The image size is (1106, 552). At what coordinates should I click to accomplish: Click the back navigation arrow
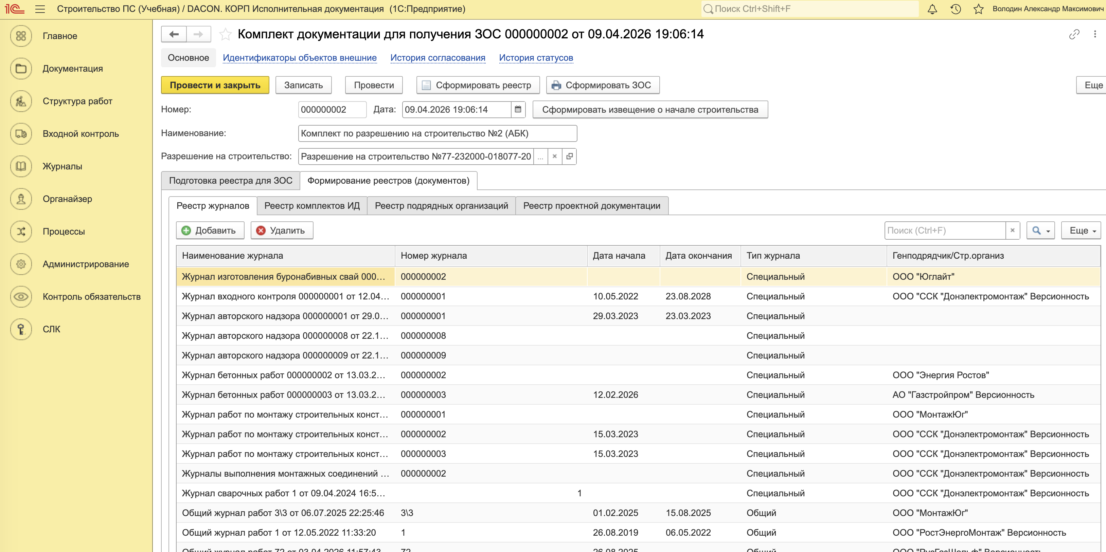click(174, 34)
